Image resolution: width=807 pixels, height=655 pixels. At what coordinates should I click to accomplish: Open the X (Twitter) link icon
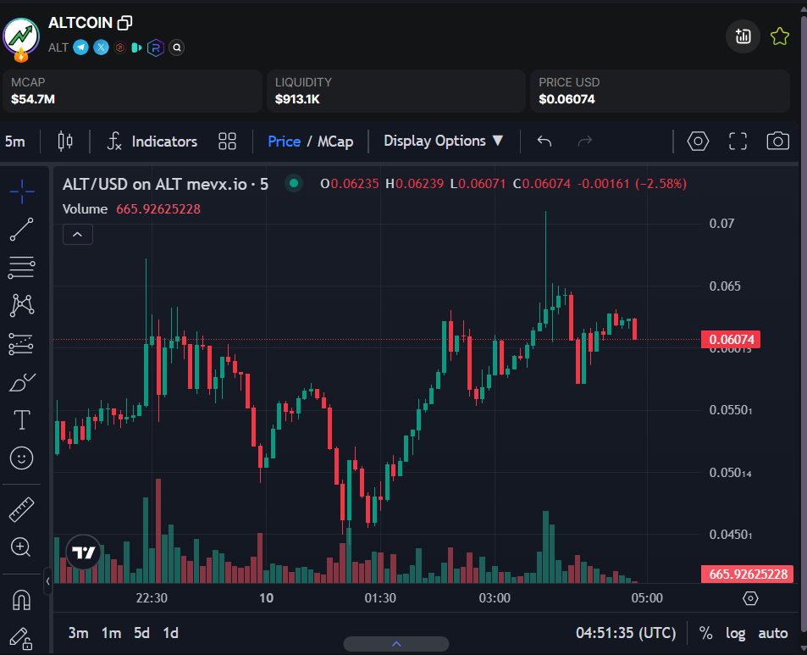tap(101, 47)
